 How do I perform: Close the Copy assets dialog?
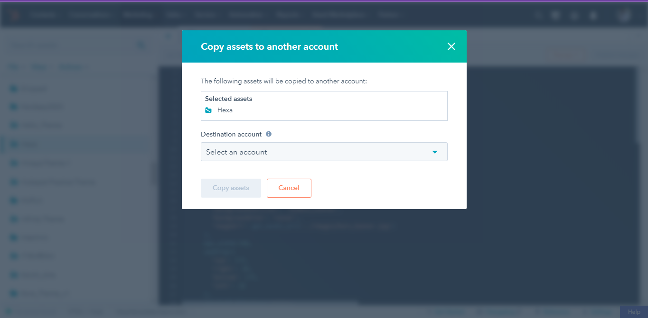pos(451,46)
